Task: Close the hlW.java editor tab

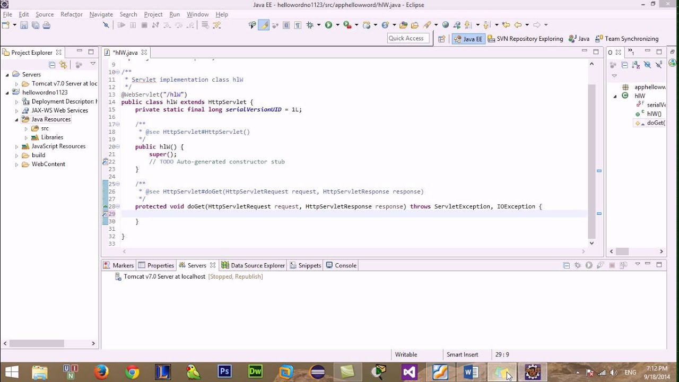Action: pos(144,53)
